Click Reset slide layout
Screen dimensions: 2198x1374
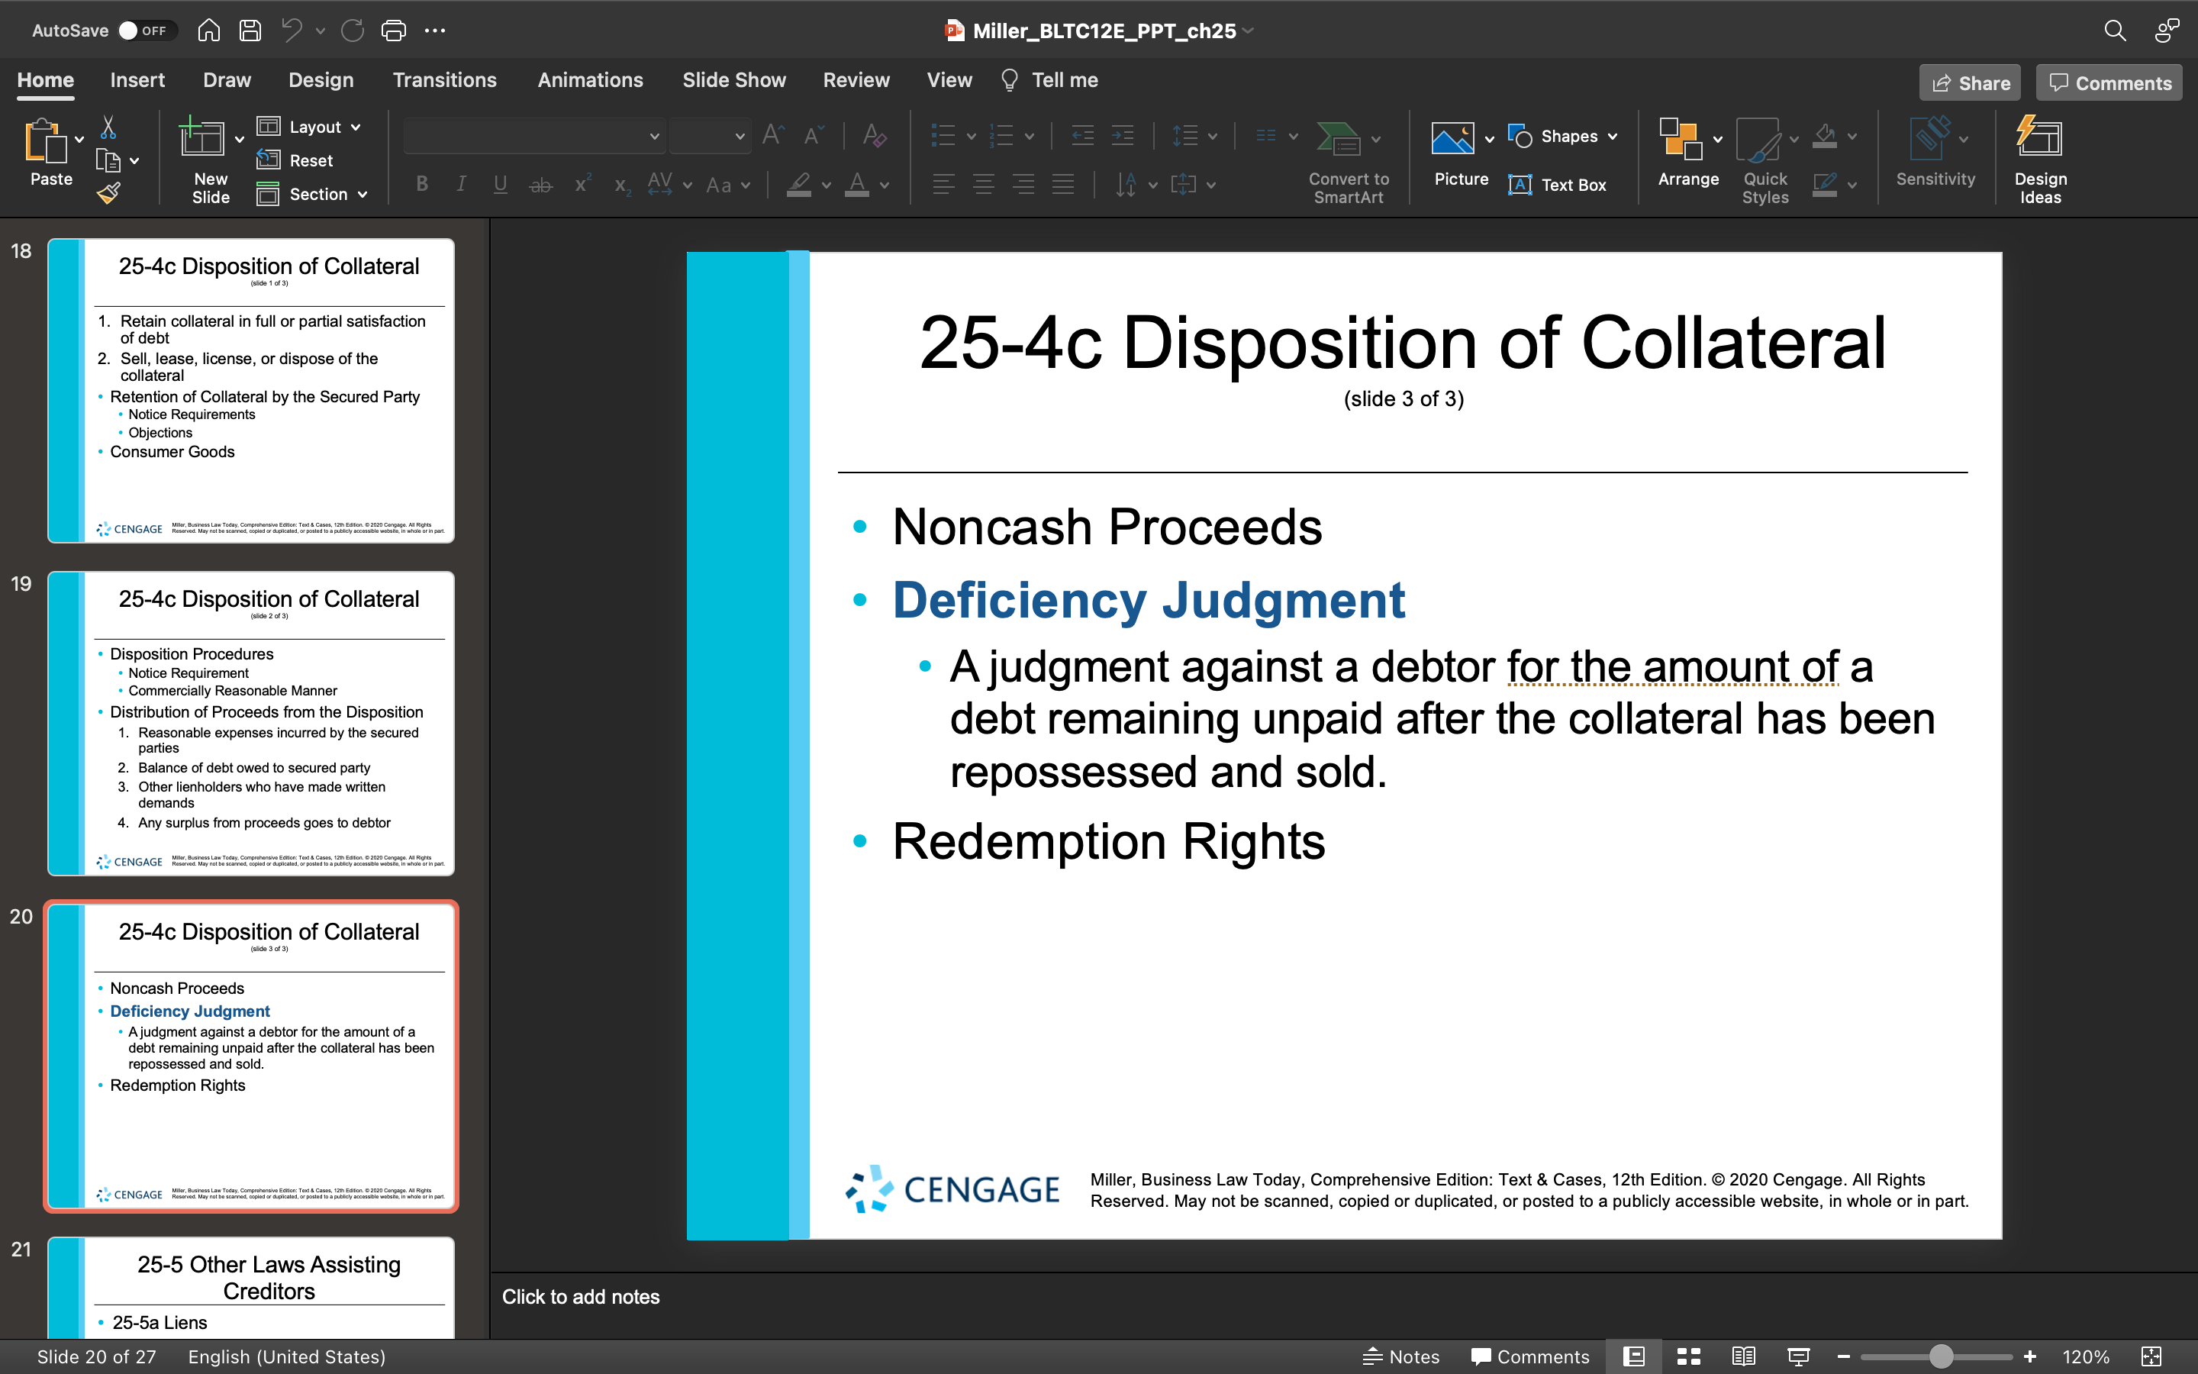point(295,160)
